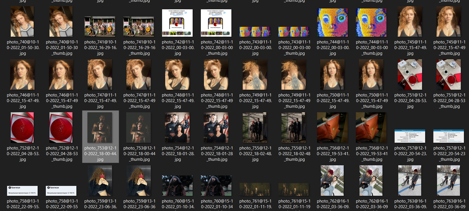Select the picture preview for photo_750@11-10-2022_15-47-49.jpg
The height and width of the screenshot is (211, 469).
(332, 74)
